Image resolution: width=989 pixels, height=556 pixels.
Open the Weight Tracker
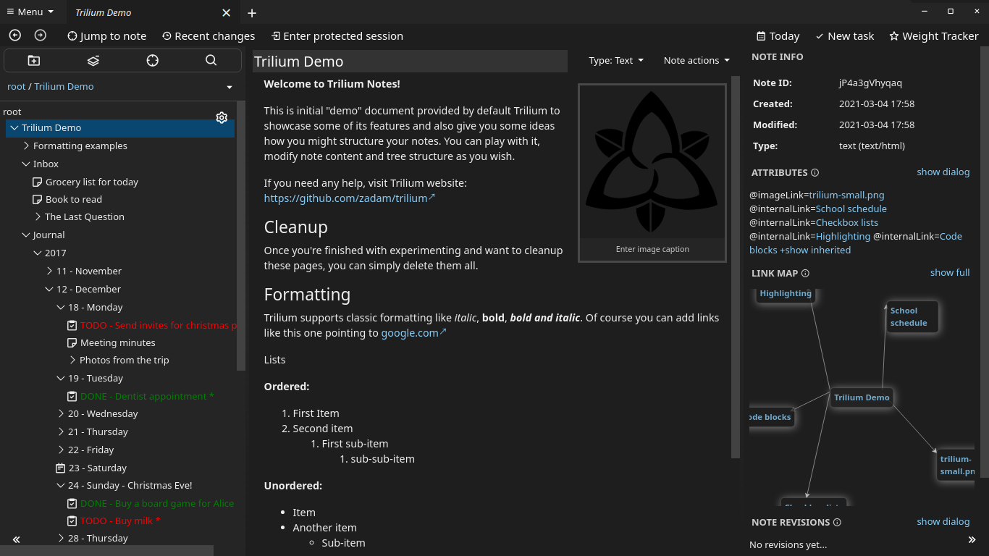[934, 35]
